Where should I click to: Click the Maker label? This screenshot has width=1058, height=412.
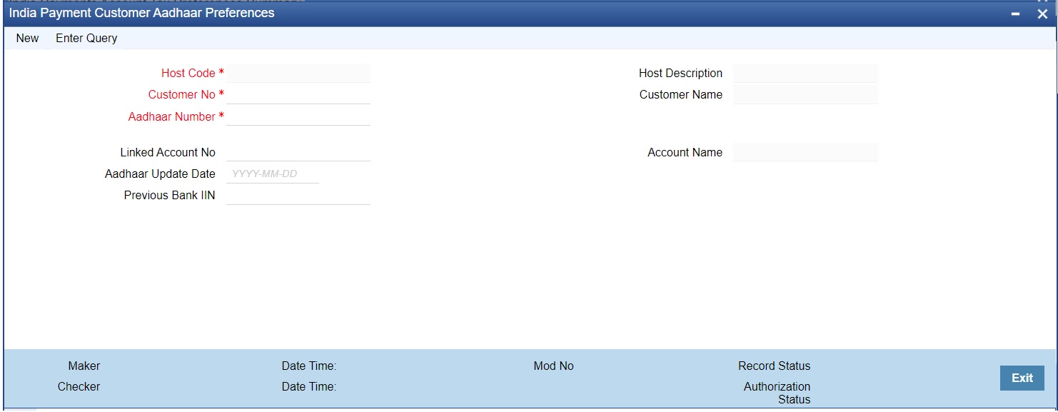coord(84,366)
